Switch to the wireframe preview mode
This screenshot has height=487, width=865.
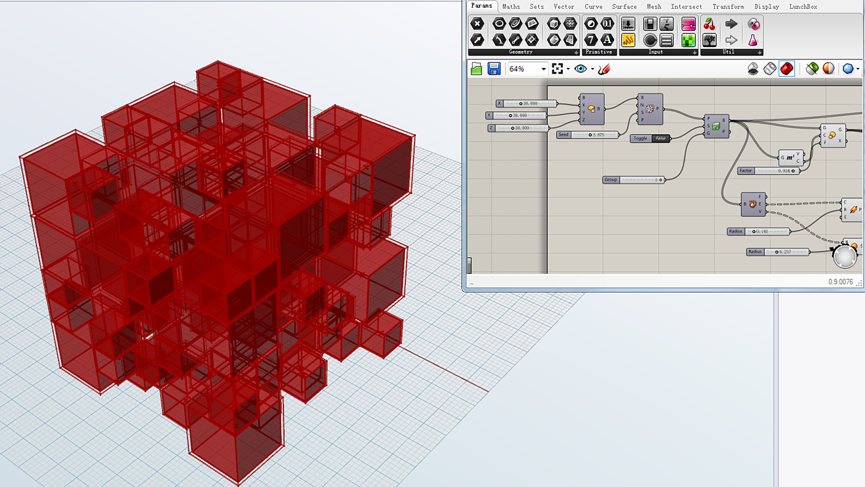coord(770,69)
